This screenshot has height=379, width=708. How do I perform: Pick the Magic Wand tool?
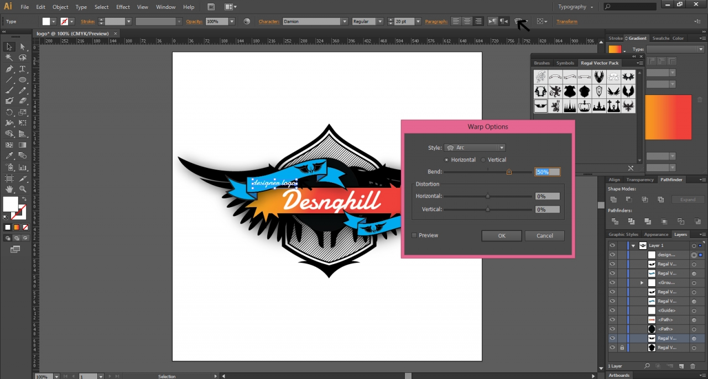(x=9, y=58)
